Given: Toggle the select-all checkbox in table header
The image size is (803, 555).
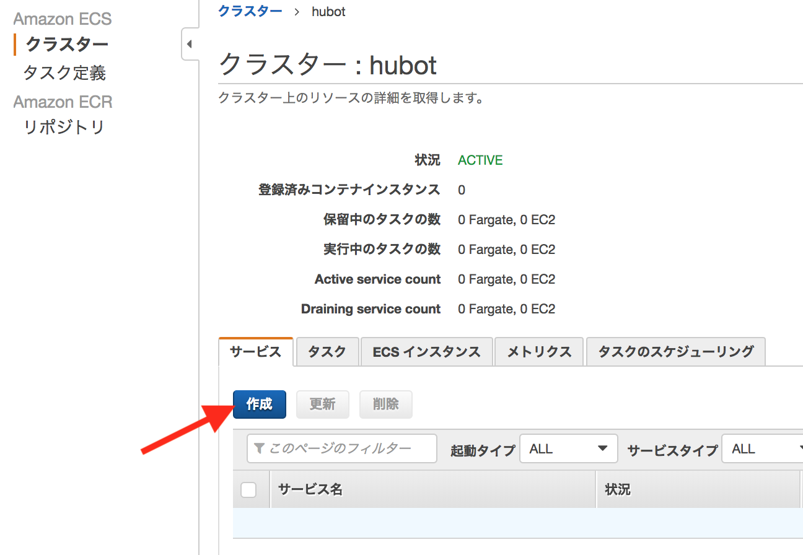Looking at the screenshot, I should tap(248, 490).
